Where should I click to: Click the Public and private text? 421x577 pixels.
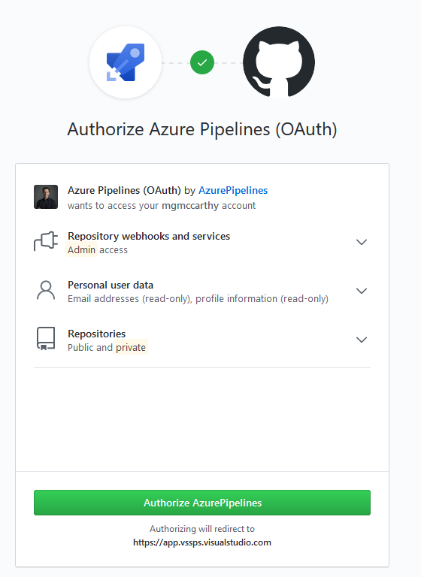coord(107,347)
